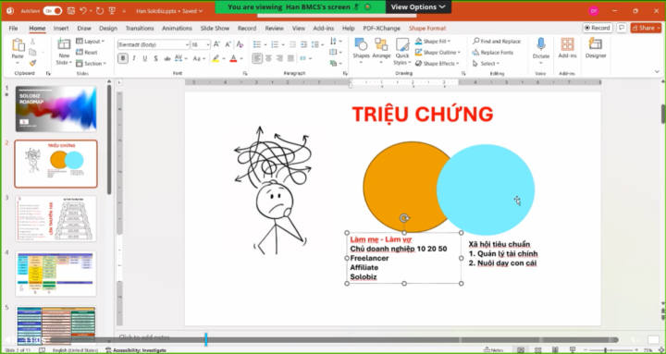The image size is (666, 354).
Task: Click the Undo arrow
Action: coord(83,10)
